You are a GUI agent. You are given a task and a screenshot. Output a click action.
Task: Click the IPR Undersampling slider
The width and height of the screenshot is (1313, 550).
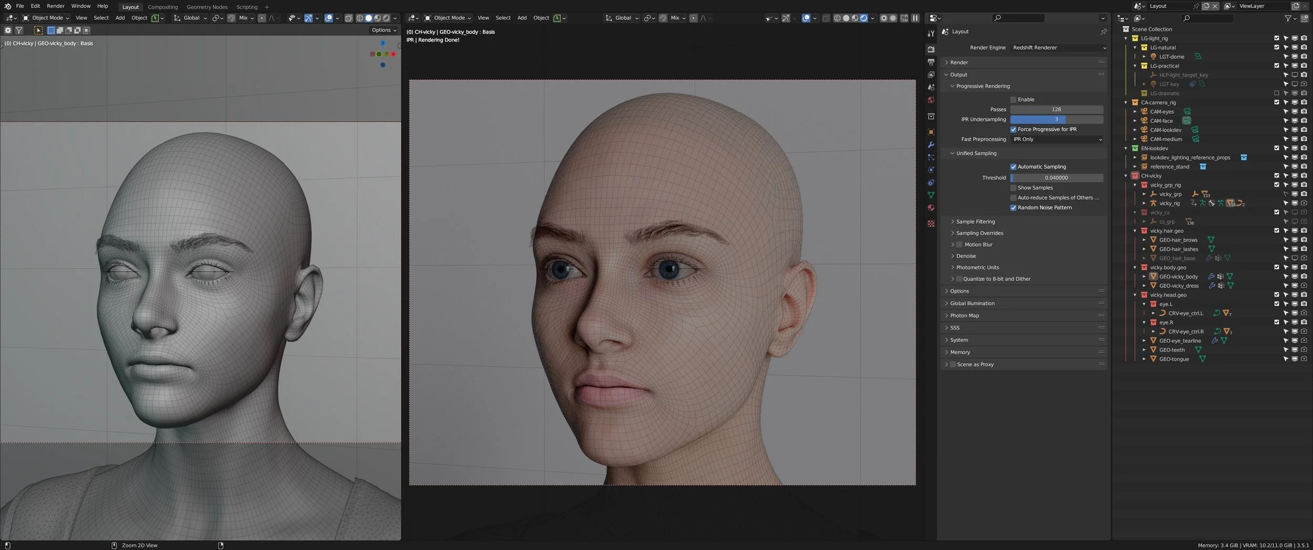(1056, 120)
